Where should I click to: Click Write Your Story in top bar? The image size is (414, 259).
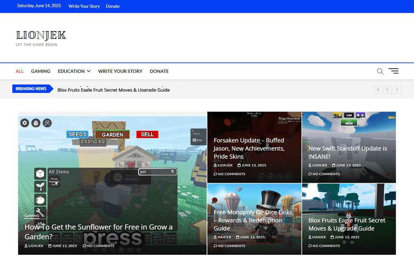pos(84,6)
